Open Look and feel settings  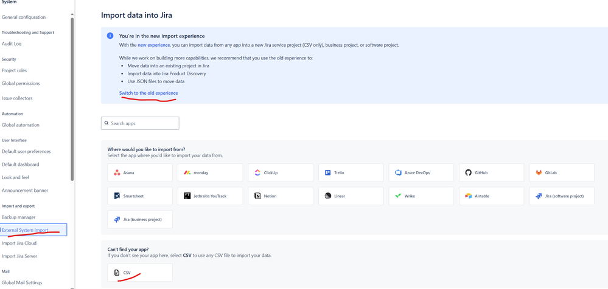tap(15, 177)
